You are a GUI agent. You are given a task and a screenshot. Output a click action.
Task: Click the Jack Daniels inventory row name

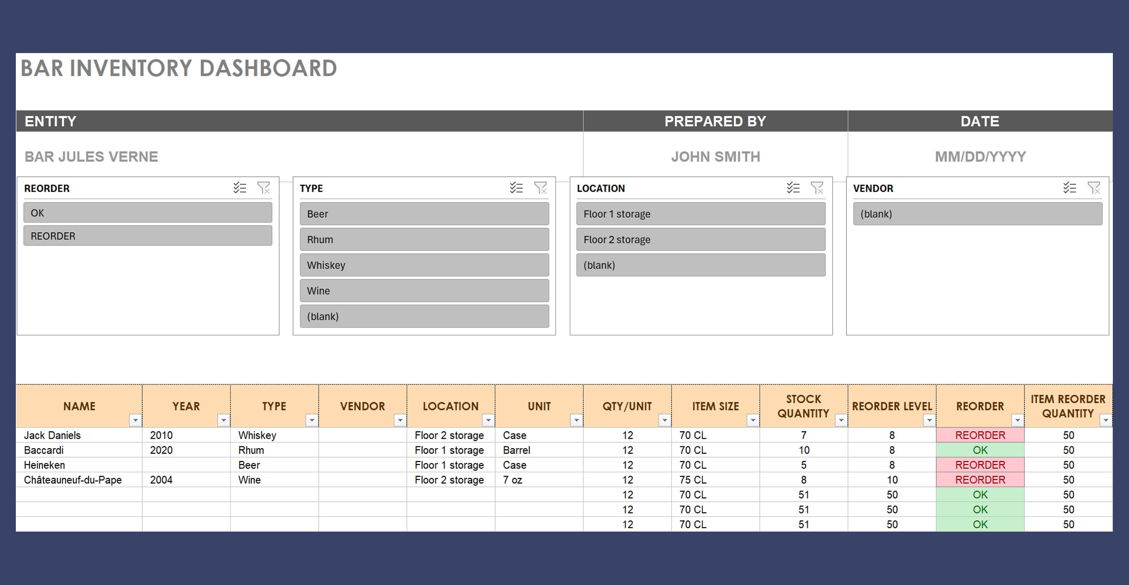point(52,435)
